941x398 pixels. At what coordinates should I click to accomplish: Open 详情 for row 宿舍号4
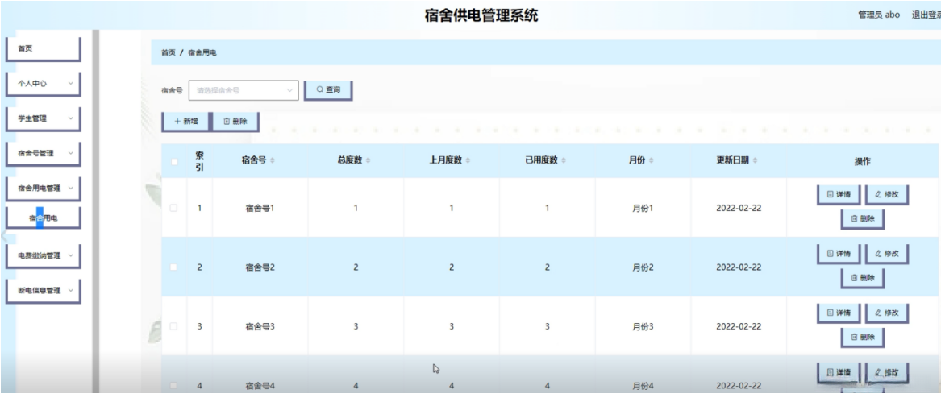pos(839,372)
